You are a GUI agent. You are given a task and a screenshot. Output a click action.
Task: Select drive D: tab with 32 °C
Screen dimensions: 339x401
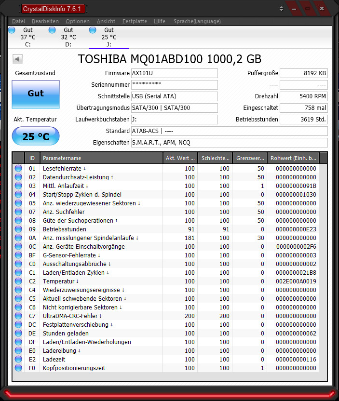click(x=68, y=37)
